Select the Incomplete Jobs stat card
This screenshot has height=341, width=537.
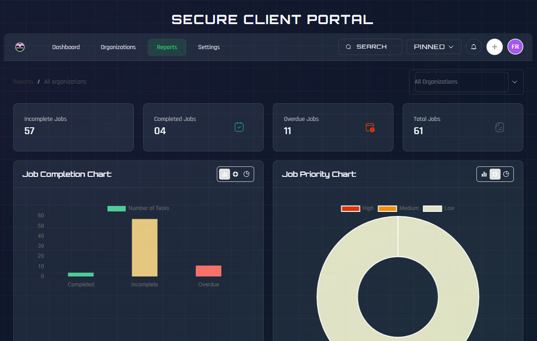click(x=73, y=127)
